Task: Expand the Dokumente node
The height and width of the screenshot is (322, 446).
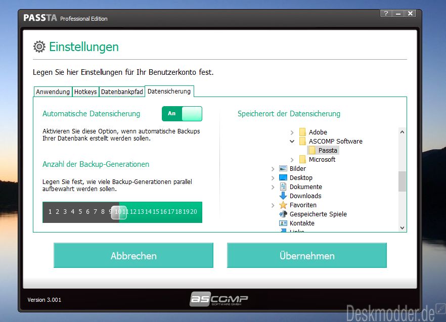Action: pos(273,187)
